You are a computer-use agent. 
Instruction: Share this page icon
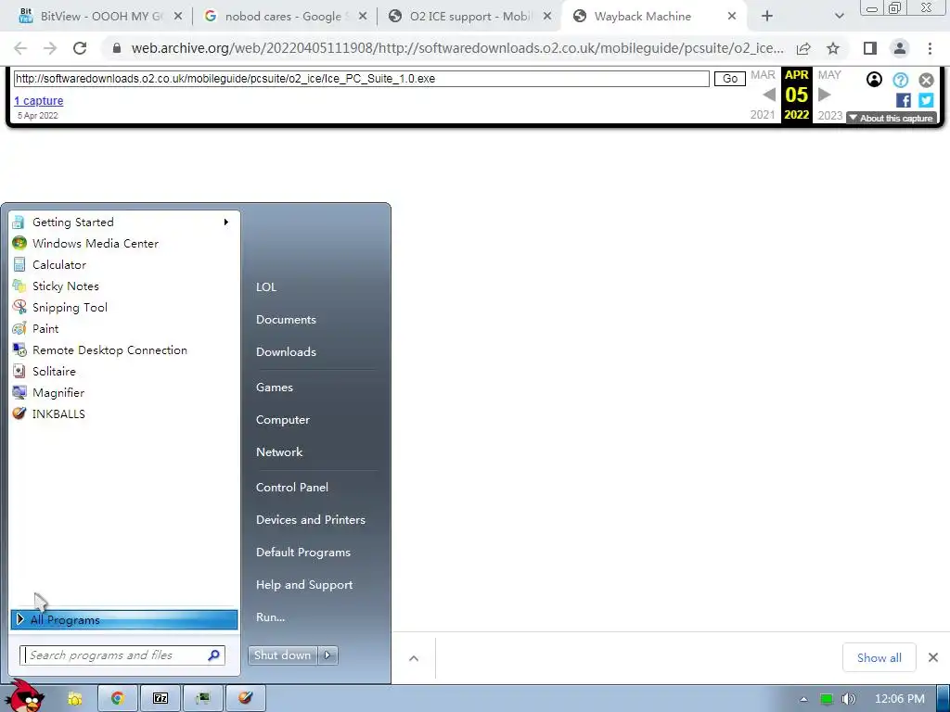804,48
